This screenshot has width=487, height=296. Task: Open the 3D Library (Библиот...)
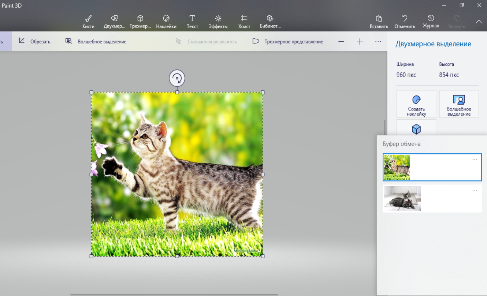coord(270,22)
